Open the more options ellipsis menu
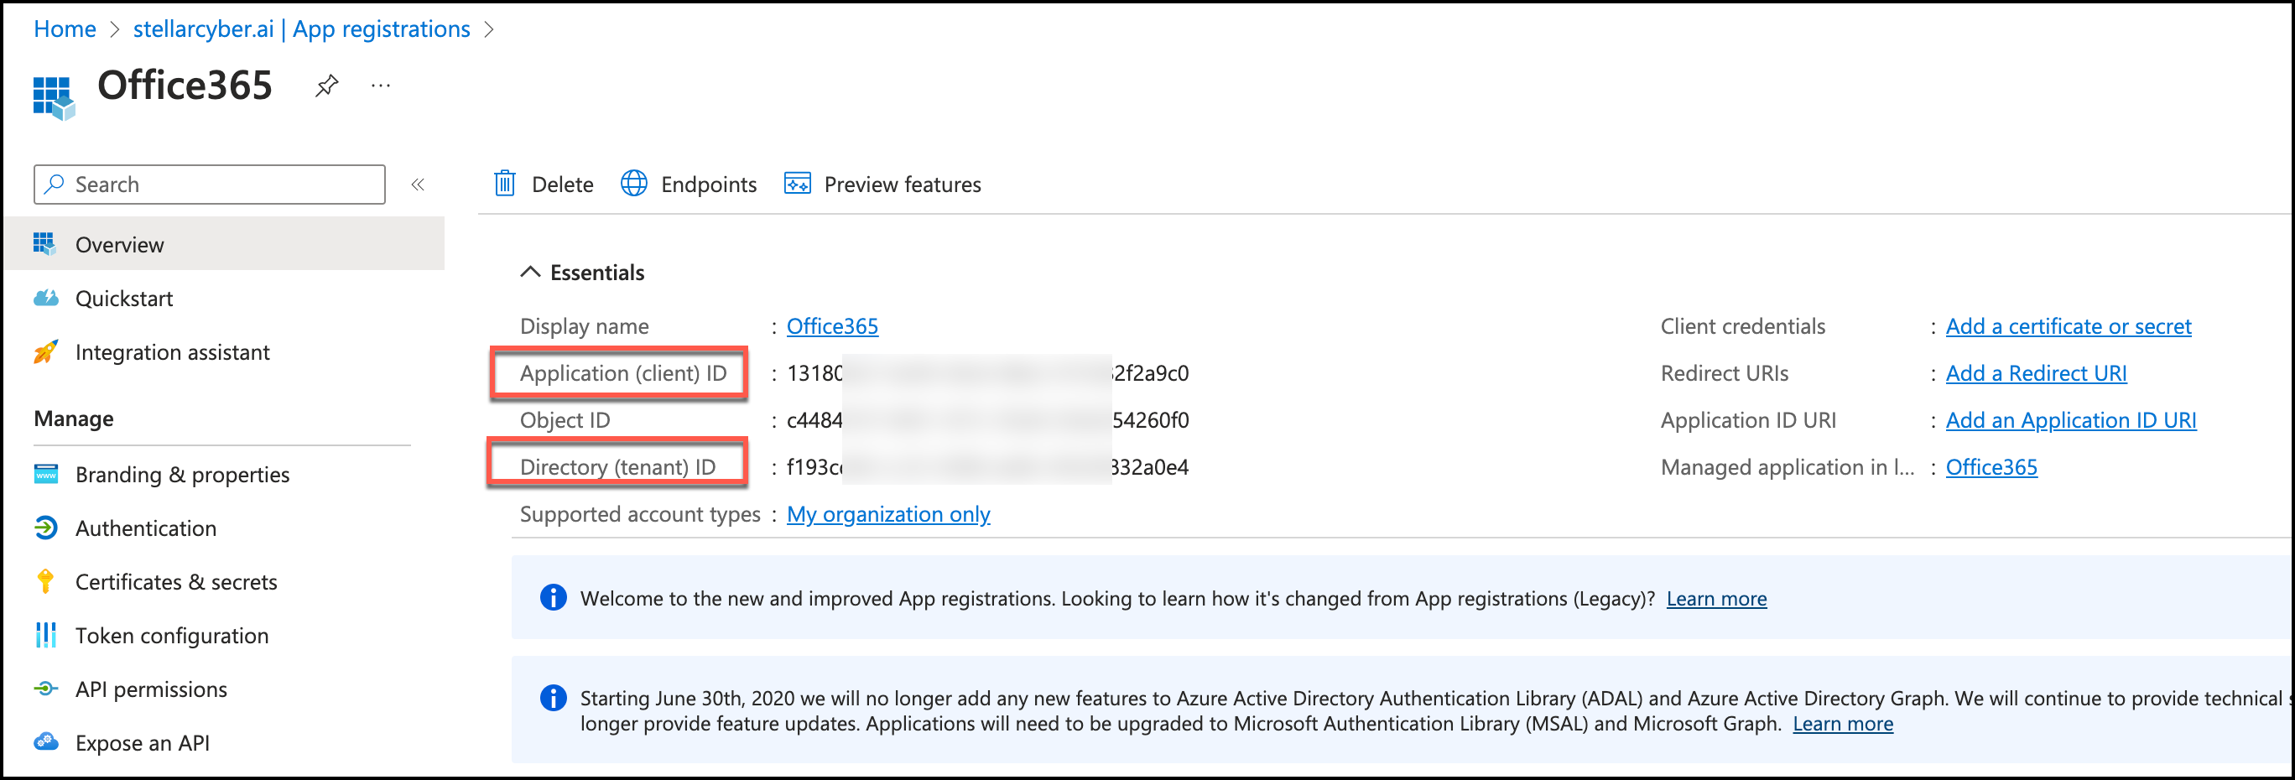Viewport: 2295px width, 780px height. 381,86
